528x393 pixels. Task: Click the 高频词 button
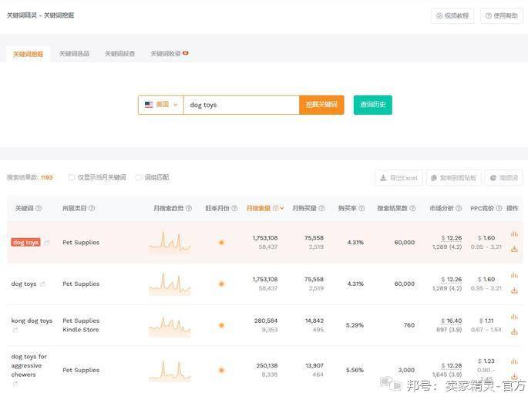[504, 178]
